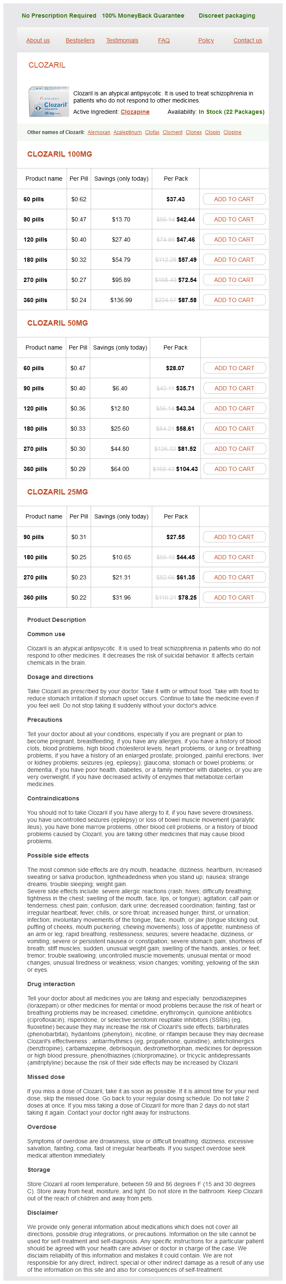
Task: Visit the FAQ link
Action: [164, 40]
